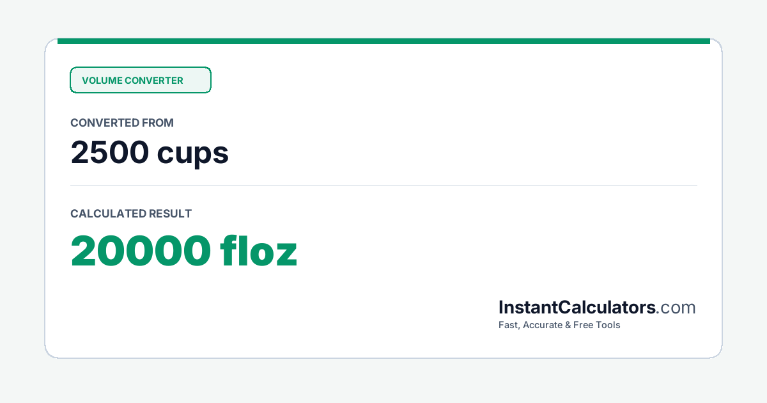Select the 20000 floz result
Viewport: 767px width, 403px height.
click(184, 251)
